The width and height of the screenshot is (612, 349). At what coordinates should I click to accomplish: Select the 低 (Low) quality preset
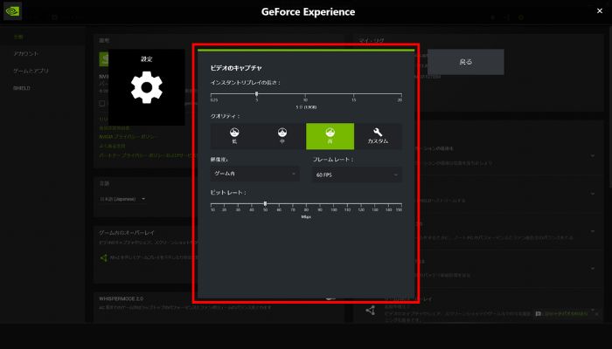pyautogui.click(x=234, y=135)
